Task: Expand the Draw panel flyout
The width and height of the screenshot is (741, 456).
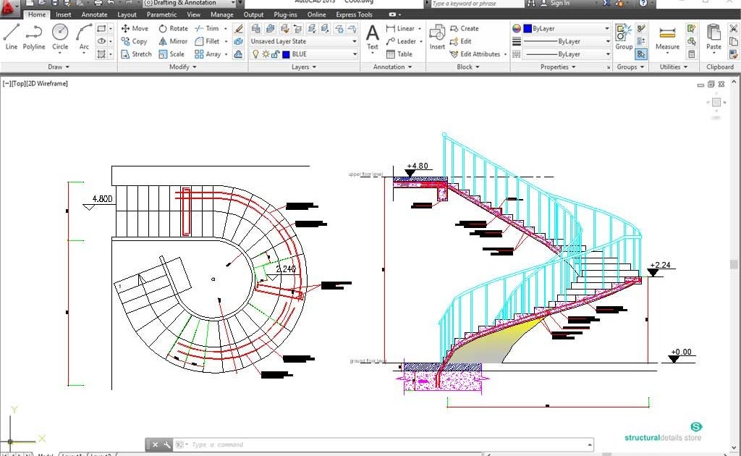Action: pyautogui.click(x=59, y=67)
